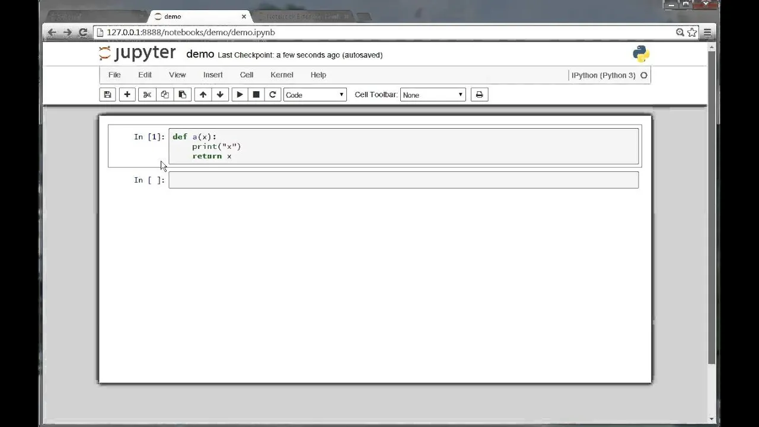Click the printer icon in the toolbar

click(479, 94)
